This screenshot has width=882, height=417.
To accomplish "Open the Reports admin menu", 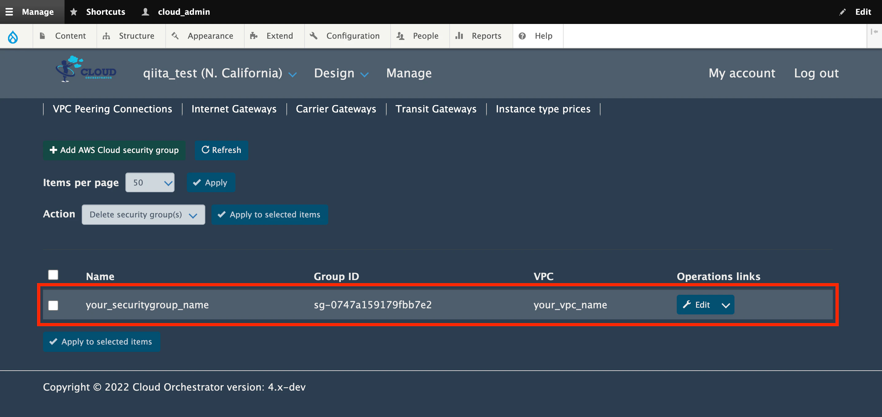I will (481, 36).
